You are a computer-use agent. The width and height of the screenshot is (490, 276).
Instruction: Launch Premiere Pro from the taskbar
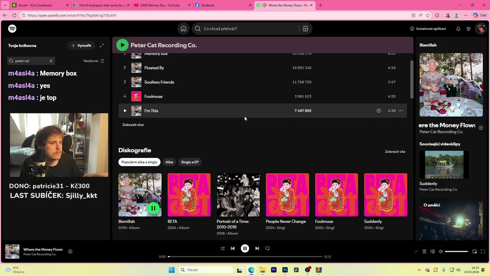pos(274,270)
